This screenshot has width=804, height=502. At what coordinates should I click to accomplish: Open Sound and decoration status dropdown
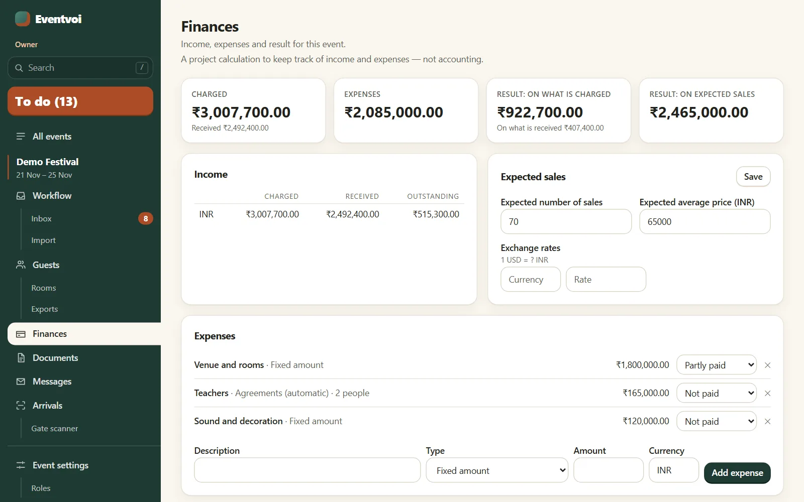pos(717,421)
